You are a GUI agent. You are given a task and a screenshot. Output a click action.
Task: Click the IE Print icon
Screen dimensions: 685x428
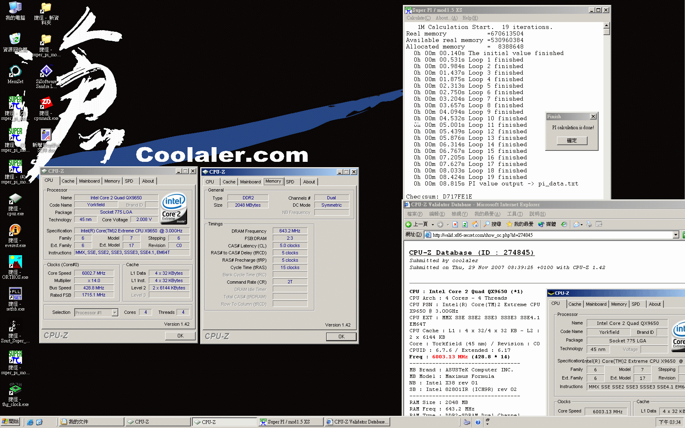[x=589, y=224]
